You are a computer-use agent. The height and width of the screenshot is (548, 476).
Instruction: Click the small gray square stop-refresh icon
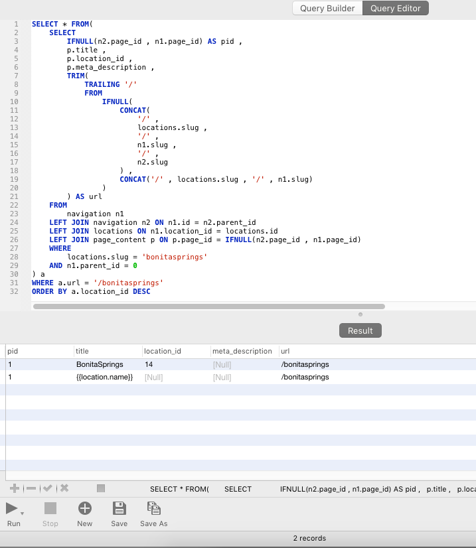click(x=101, y=488)
